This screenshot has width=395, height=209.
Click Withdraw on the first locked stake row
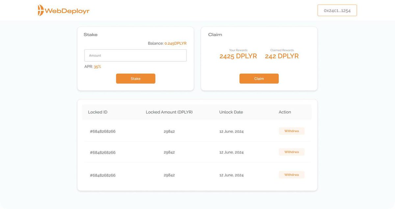point(291,131)
